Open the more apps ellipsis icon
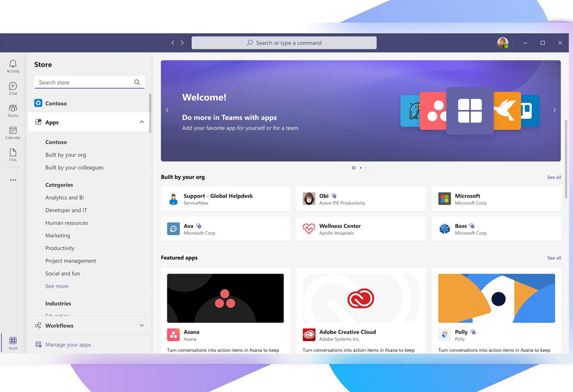Viewport: 573px width, 392px height. click(13, 180)
